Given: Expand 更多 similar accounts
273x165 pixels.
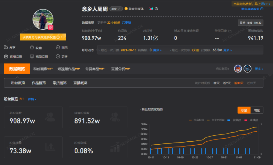Looking at the screenshot, I should pos(259,69).
